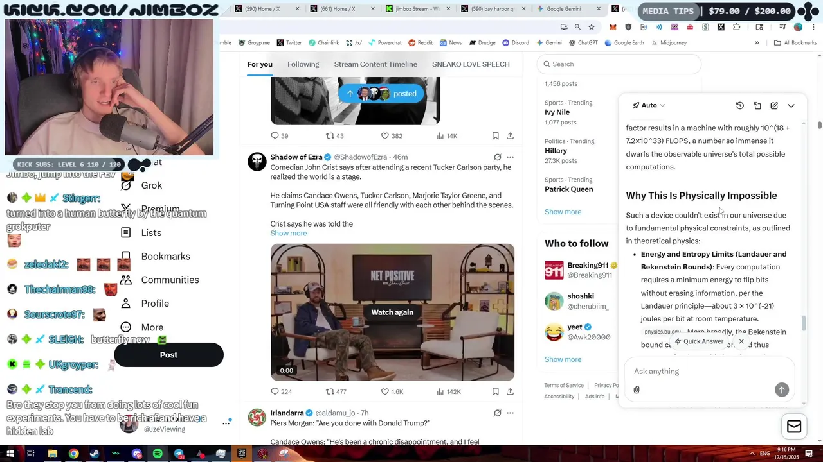Like the post with 382 likes
823x462 pixels.
point(391,136)
